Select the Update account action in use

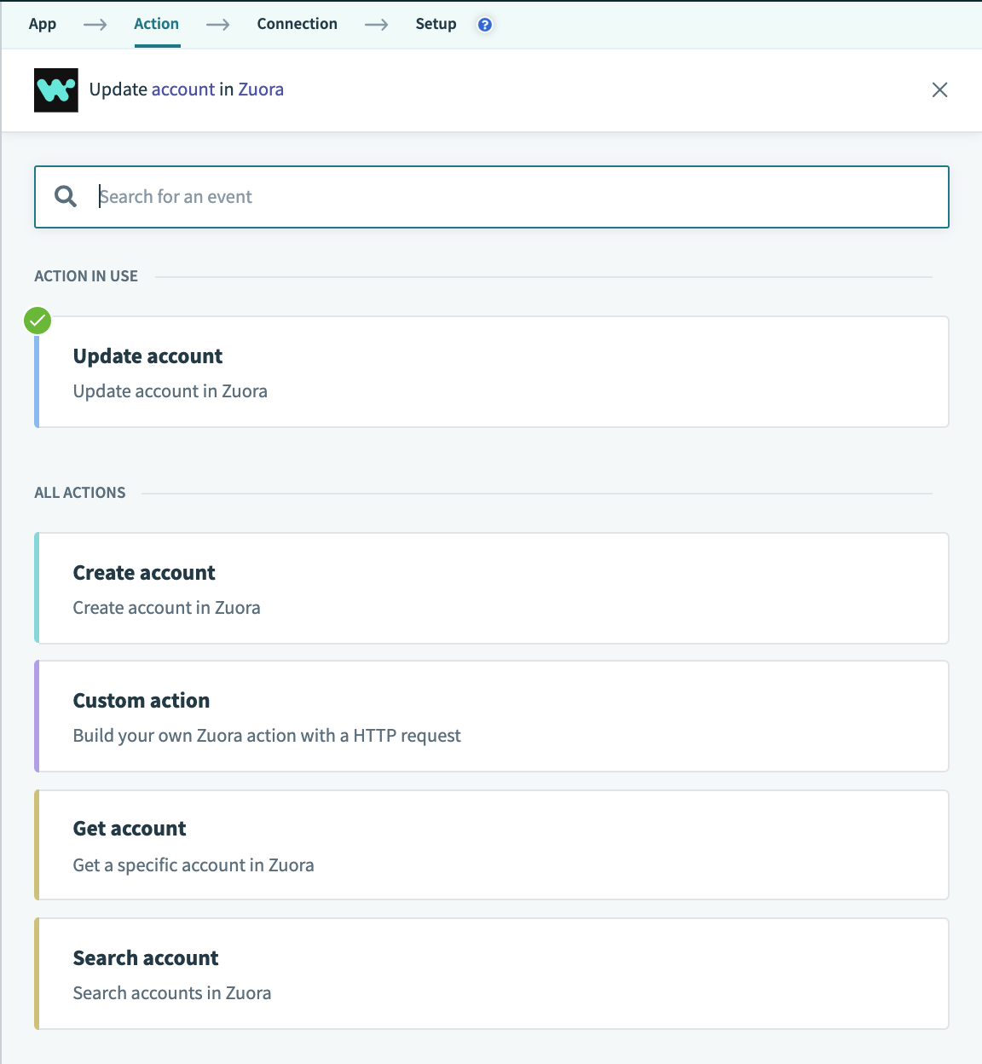pyautogui.click(x=491, y=372)
